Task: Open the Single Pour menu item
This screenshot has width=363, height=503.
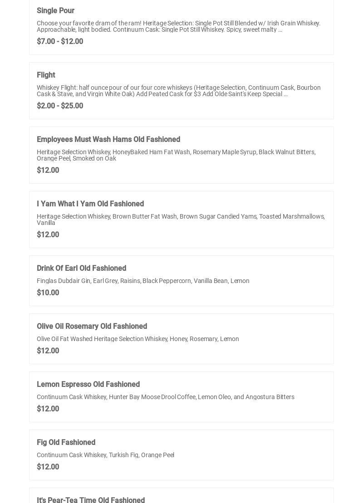Action: tap(55, 10)
